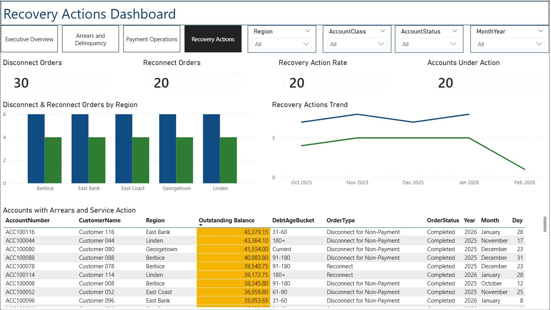Screen dimensions: 551x310
Task: Open the Payment Operations page
Action: click(x=152, y=39)
